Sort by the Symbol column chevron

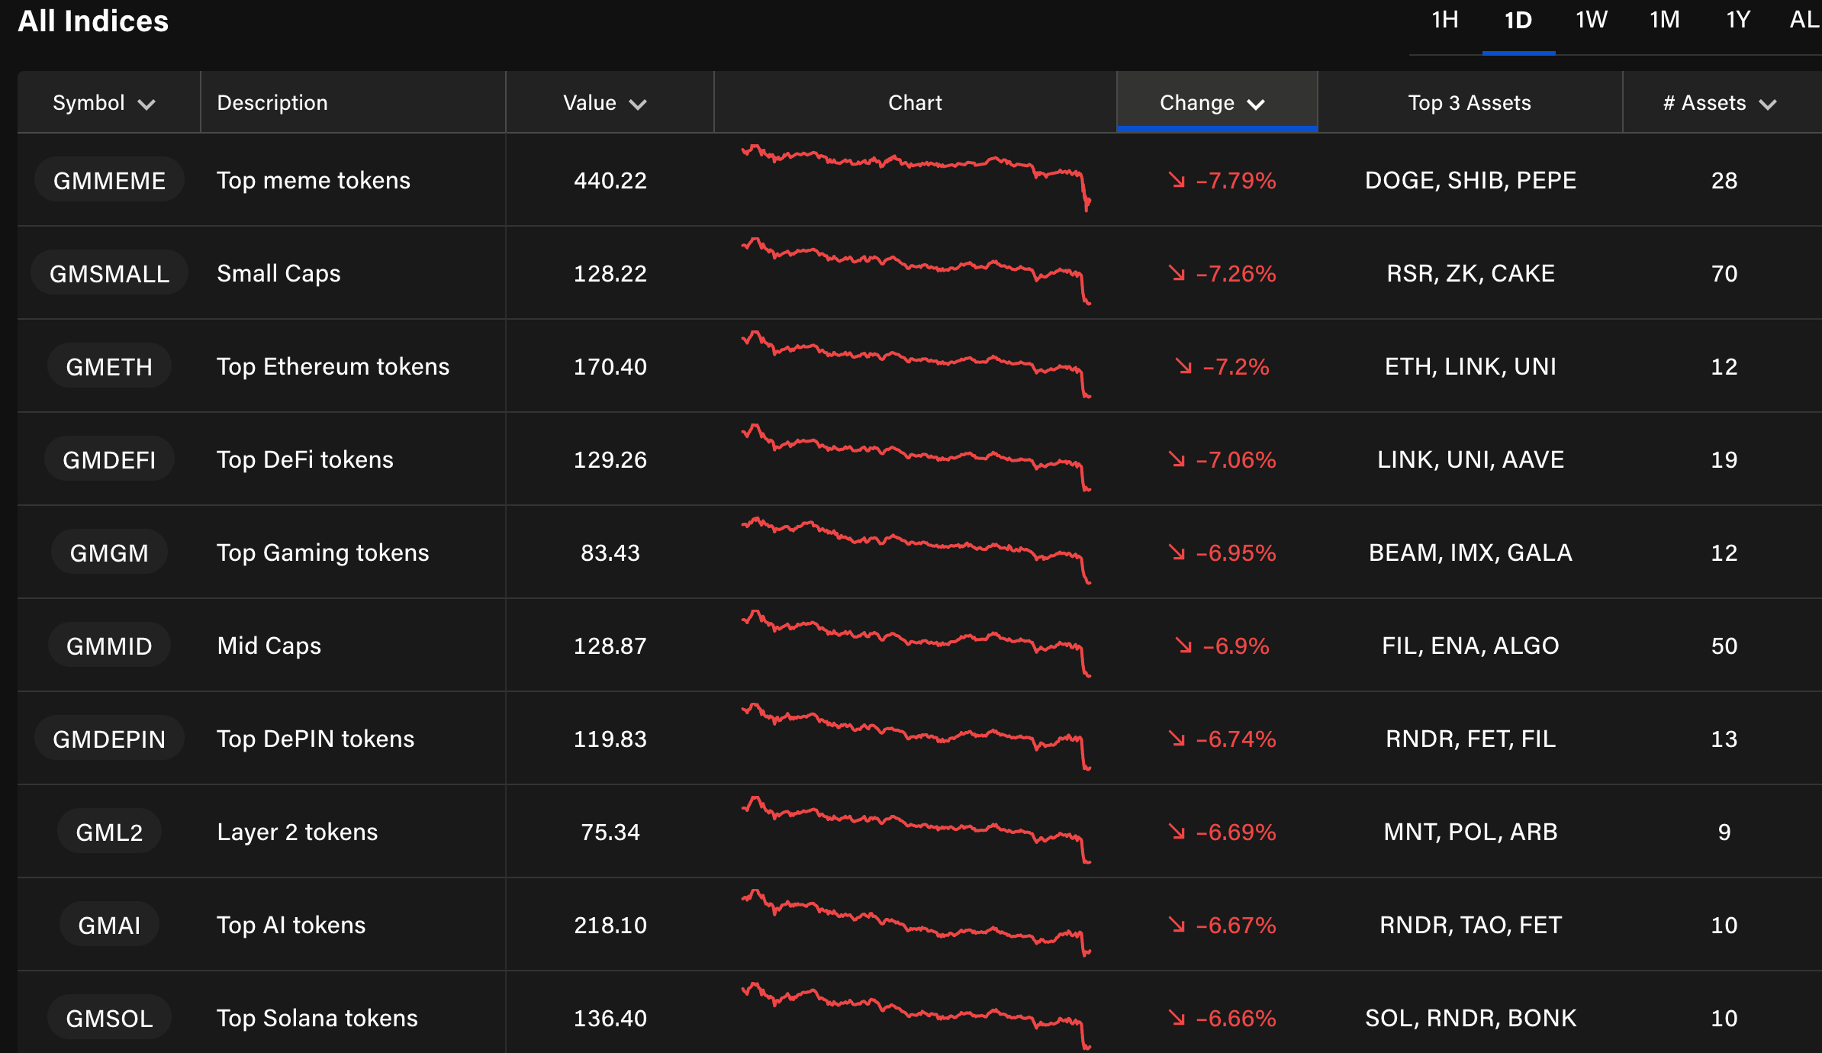click(146, 104)
